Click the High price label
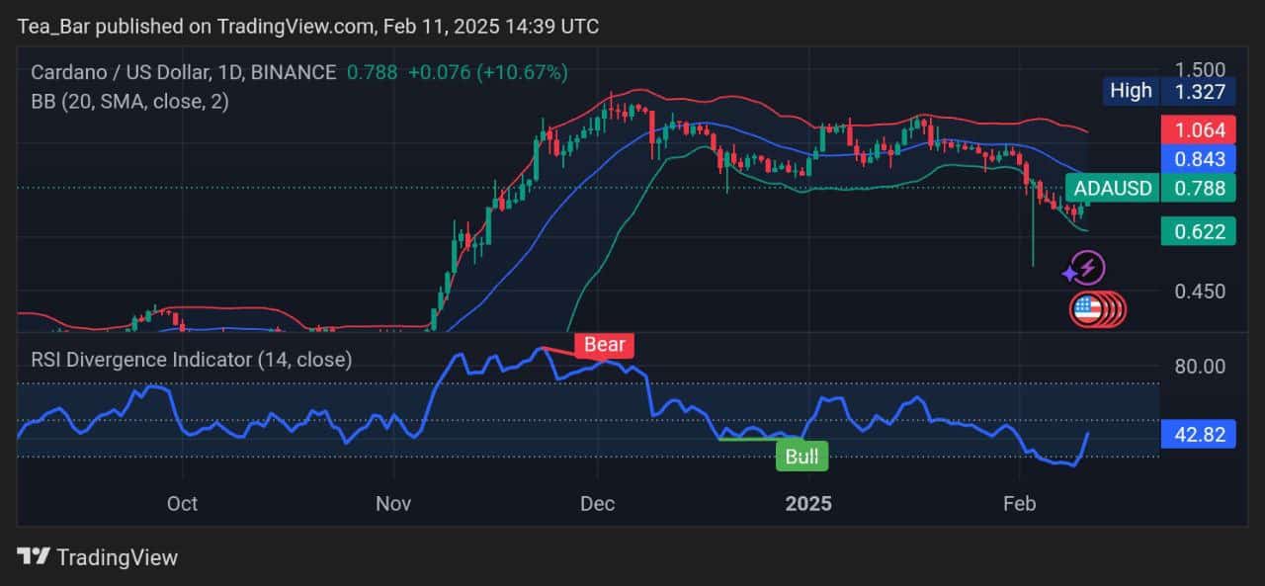 click(1131, 92)
